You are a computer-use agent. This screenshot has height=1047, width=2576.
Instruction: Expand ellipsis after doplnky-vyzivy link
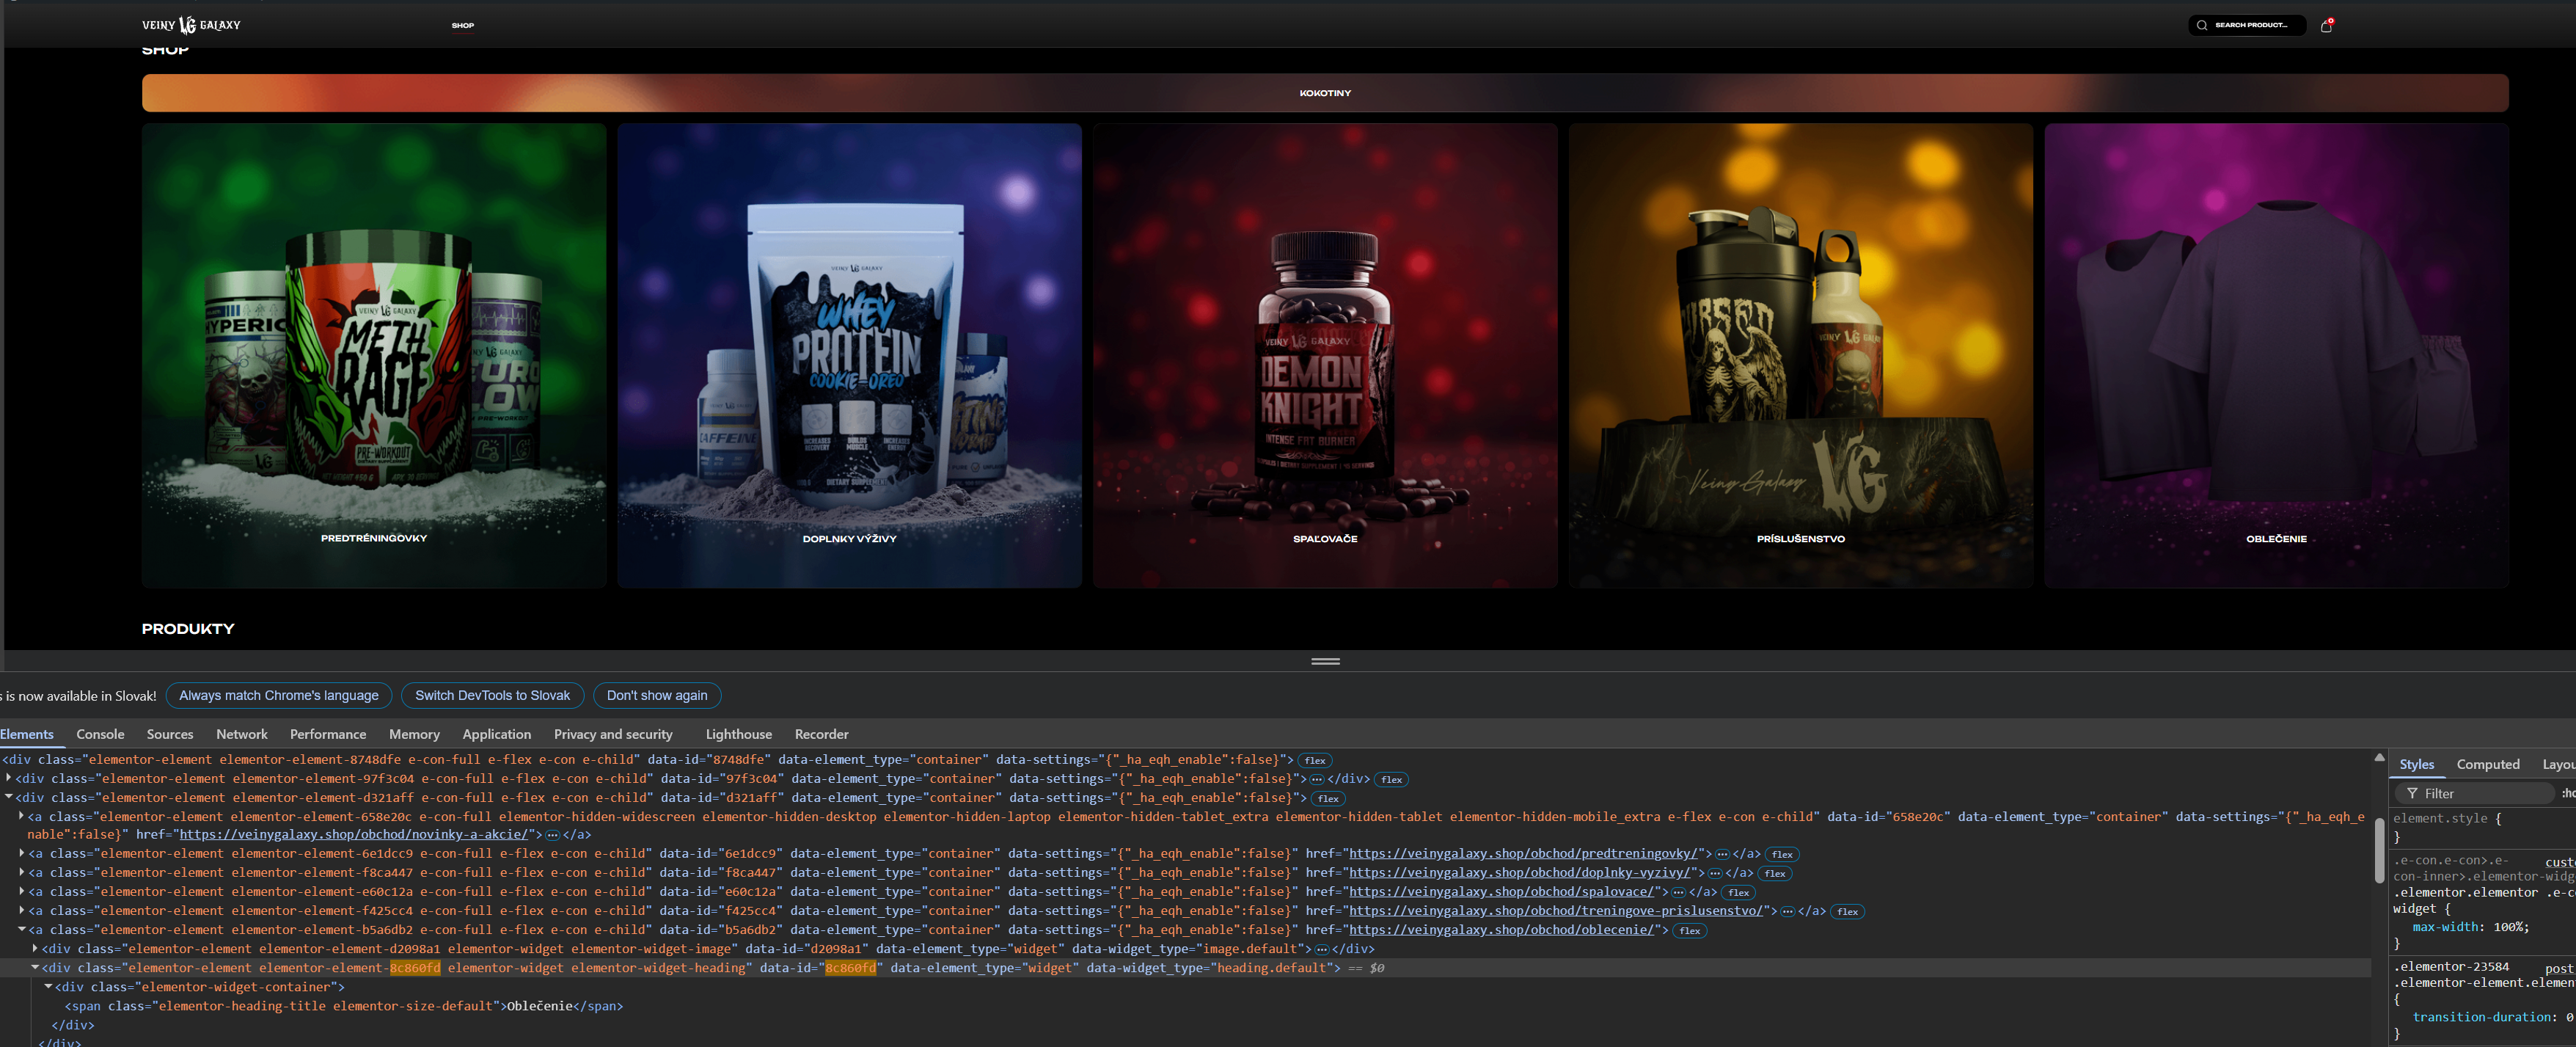point(1715,873)
